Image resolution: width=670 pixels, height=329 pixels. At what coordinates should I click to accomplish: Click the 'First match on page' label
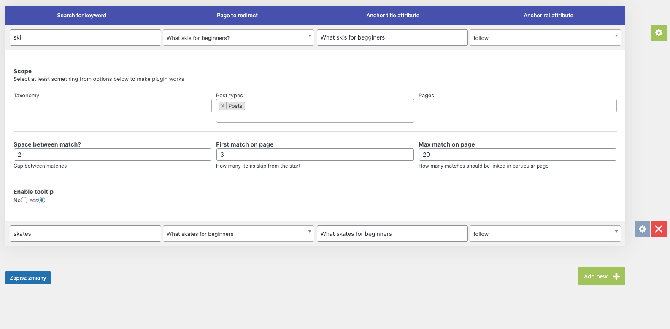coord(245,144)
